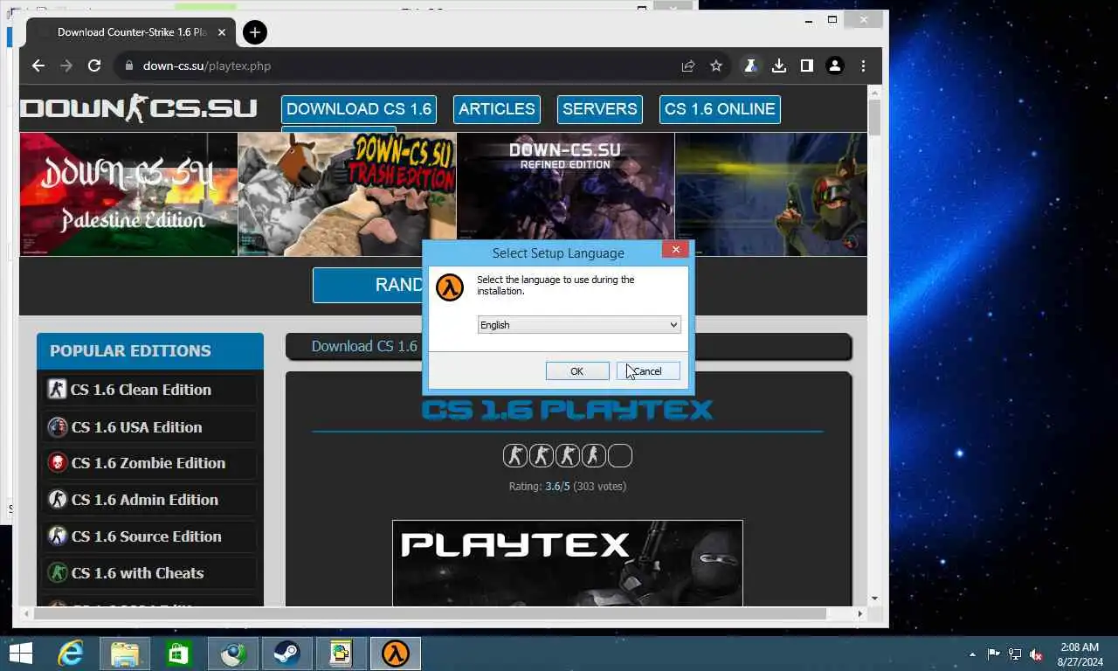
Task: Rate three stars on CS 1.6 Playtex
Action: (x=568, y=455)
